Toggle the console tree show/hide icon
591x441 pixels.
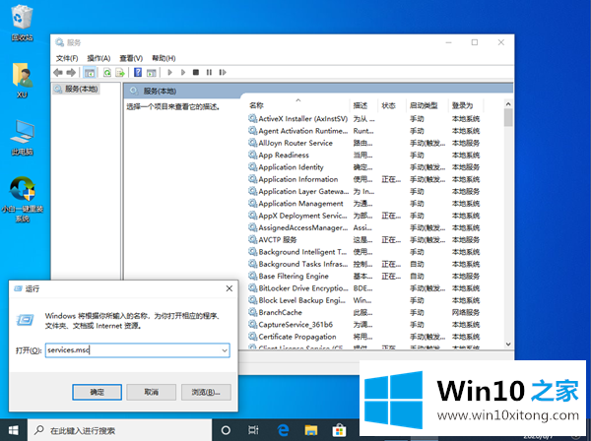[90, 72]
